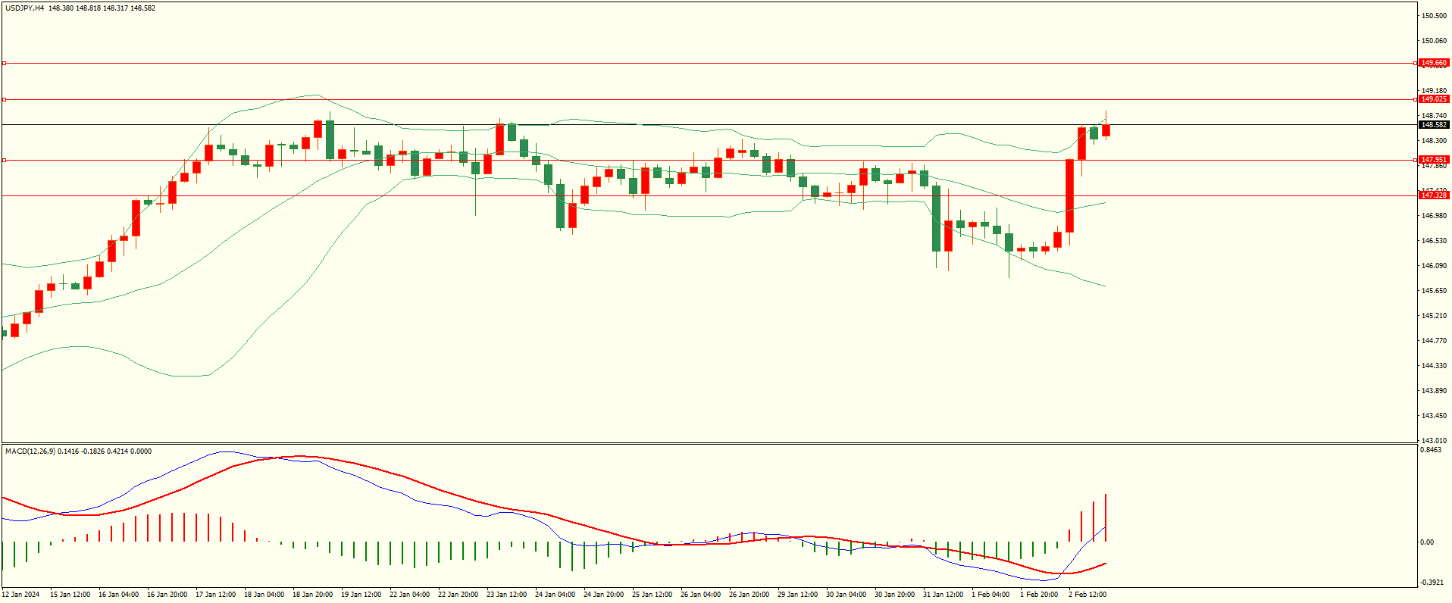Select the 0.00 MACD scale value
The height and width of the screenshot is (603, 1452).
pos(1427,542)
